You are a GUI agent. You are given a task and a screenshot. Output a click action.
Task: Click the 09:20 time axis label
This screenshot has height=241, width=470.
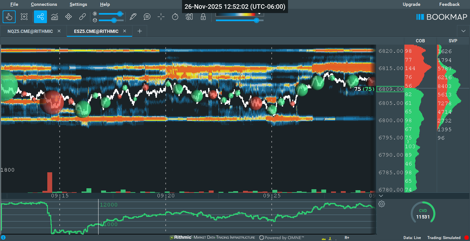(x=166, y=196)
